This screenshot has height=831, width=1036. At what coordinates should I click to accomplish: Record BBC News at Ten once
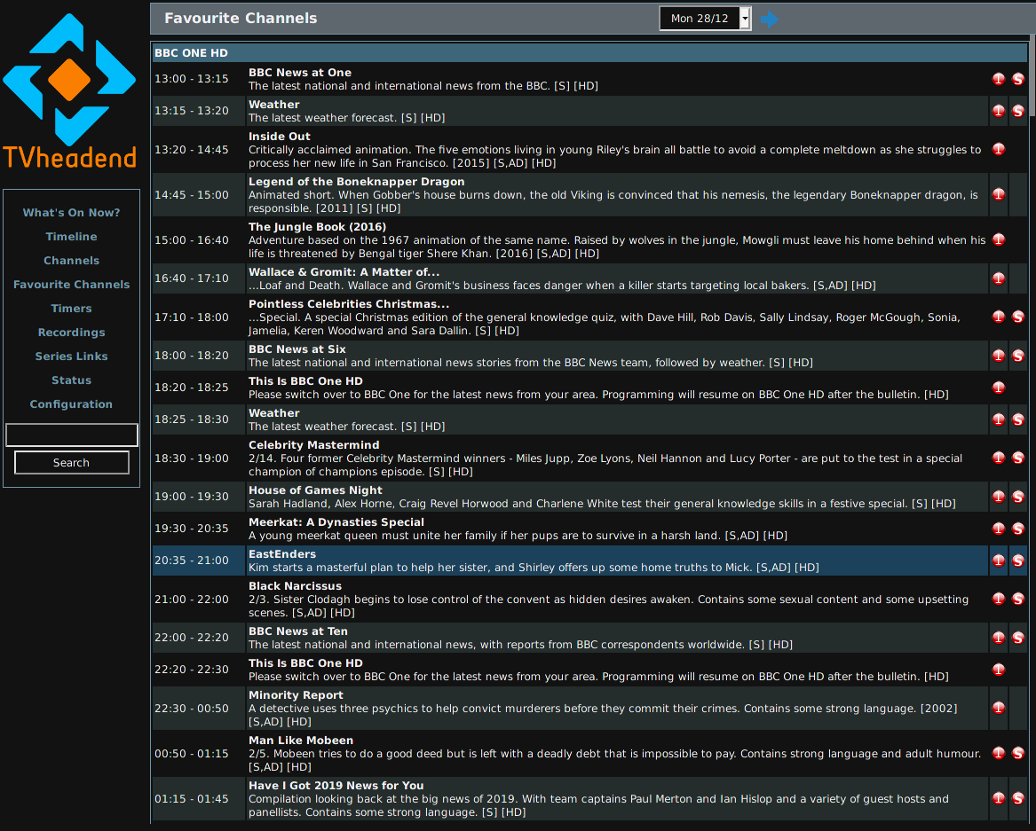999,638
